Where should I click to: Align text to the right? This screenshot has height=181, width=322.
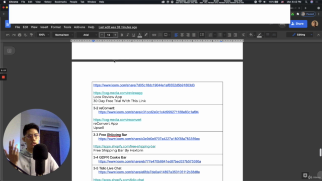tap(188, 35)
